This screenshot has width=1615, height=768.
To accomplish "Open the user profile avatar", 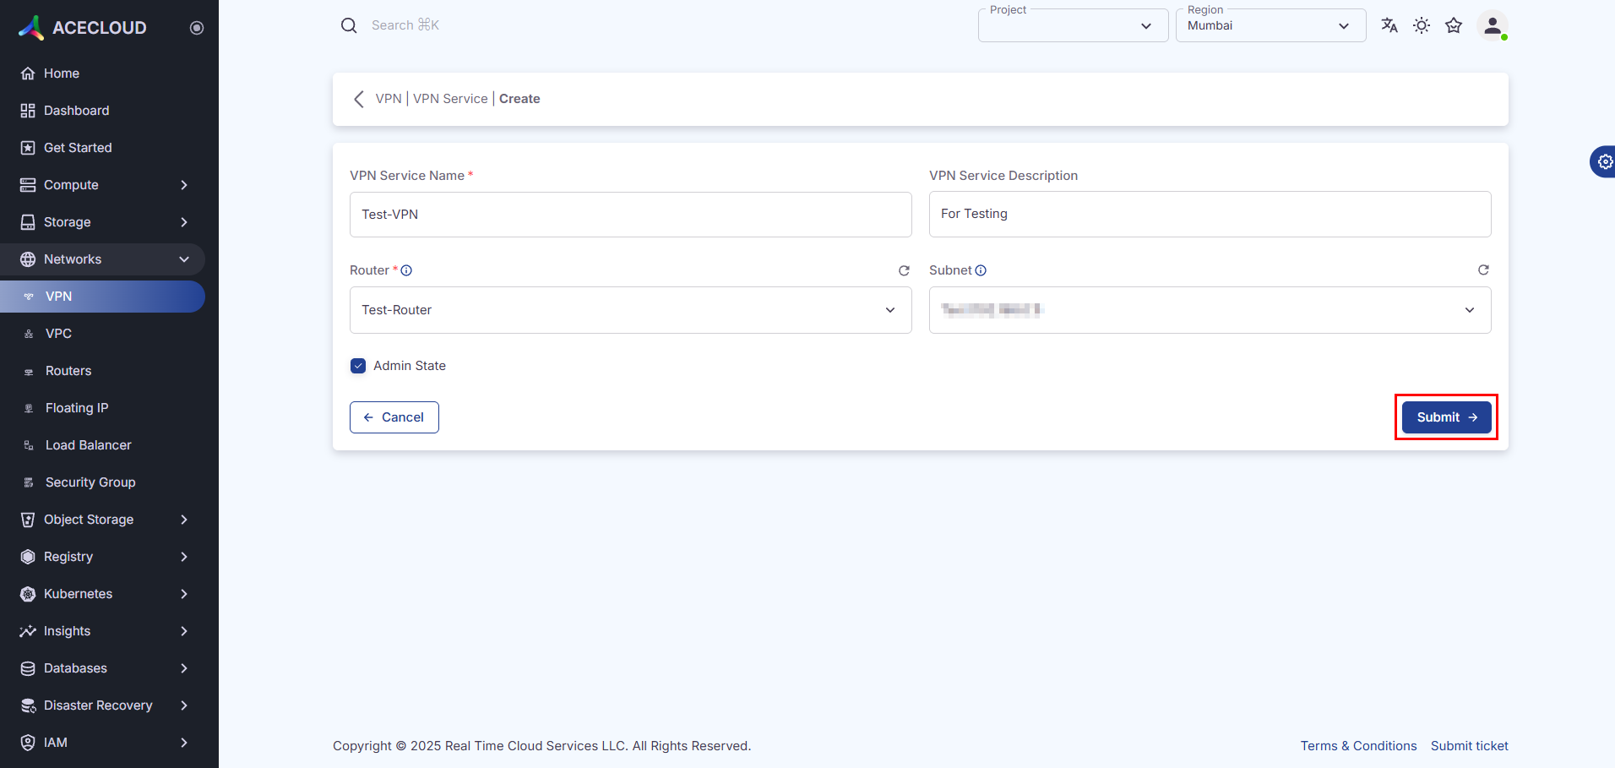I will [x=1492, y=25].
